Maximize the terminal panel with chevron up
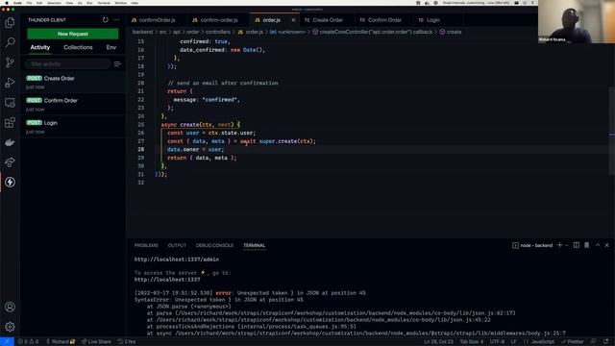The image size is (615, 346). pyautogui.click(x=598, y=245)
